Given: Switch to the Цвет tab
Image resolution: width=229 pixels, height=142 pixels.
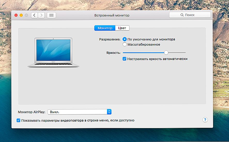Looking at the screenshot, I should click(x=122, y=28).
